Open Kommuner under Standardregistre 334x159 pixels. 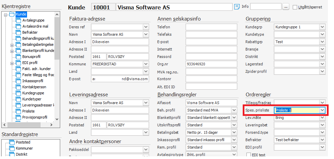[x=24, y=148]
